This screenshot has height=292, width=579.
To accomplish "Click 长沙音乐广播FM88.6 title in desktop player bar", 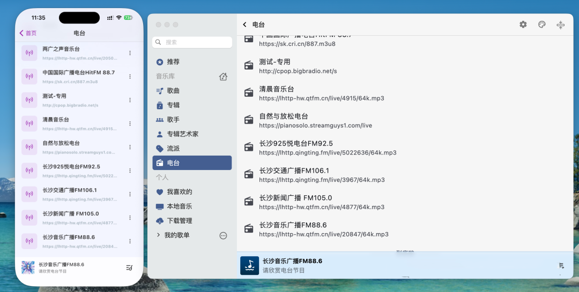I will click(x=293, y=261).
